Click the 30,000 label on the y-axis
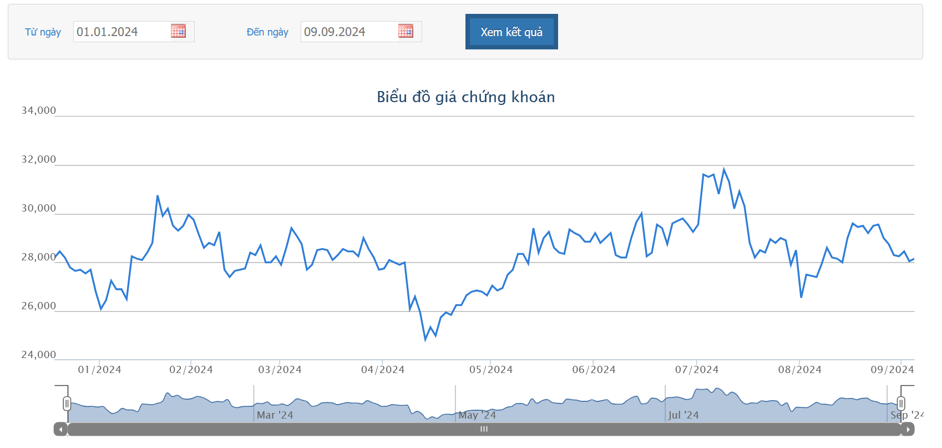Screen dimensions: 942x448 point(39,208)
